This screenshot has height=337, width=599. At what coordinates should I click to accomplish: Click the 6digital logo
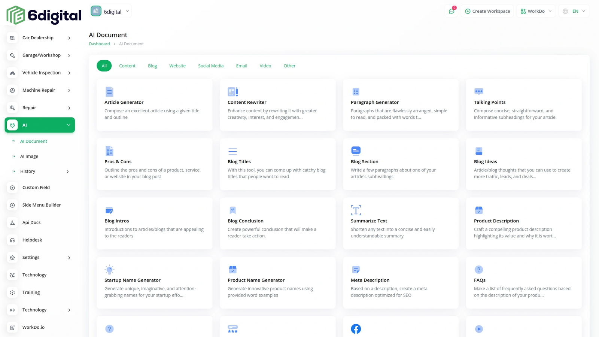(x=44, y=15)
